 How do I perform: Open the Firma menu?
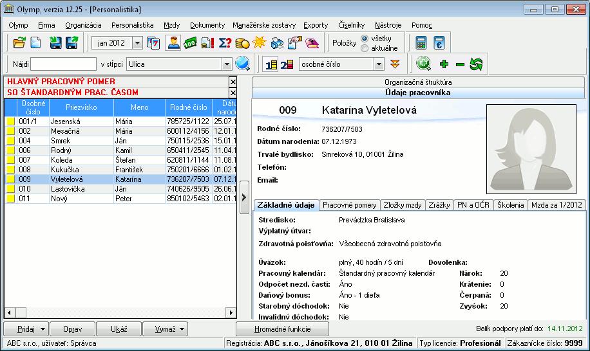[x=46, y=25]
